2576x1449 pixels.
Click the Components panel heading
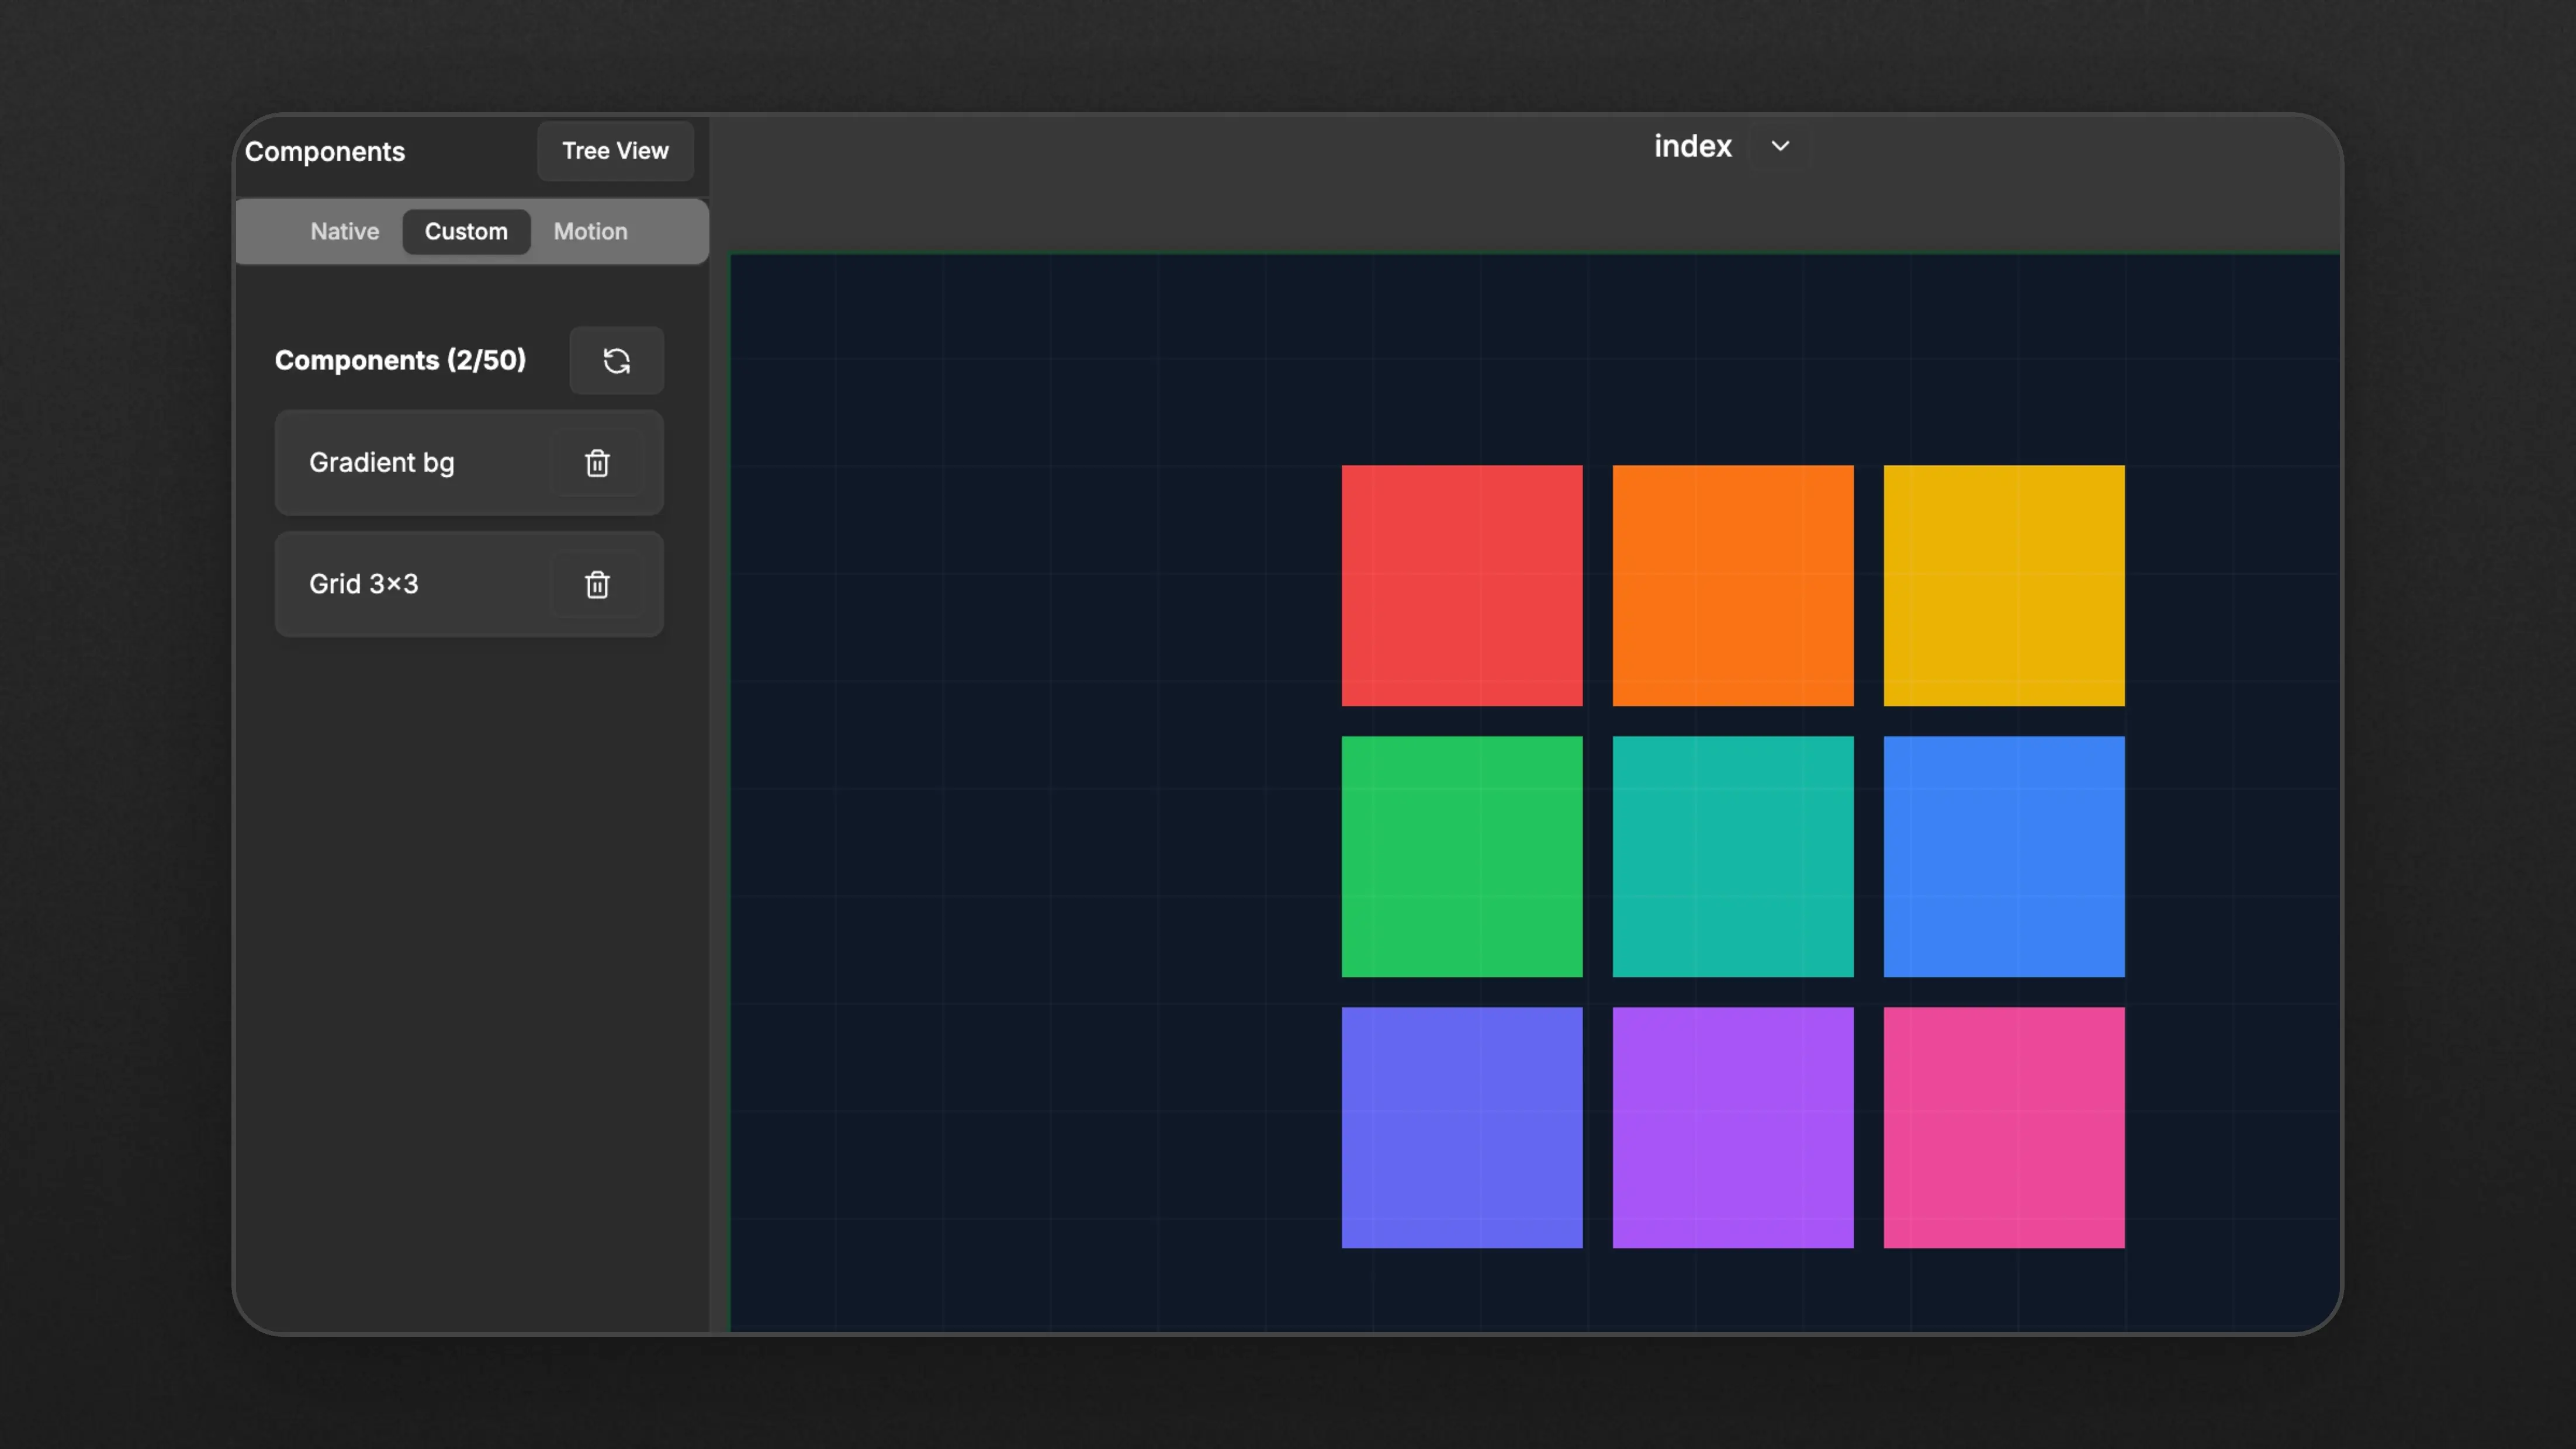(x=325, y=152)
